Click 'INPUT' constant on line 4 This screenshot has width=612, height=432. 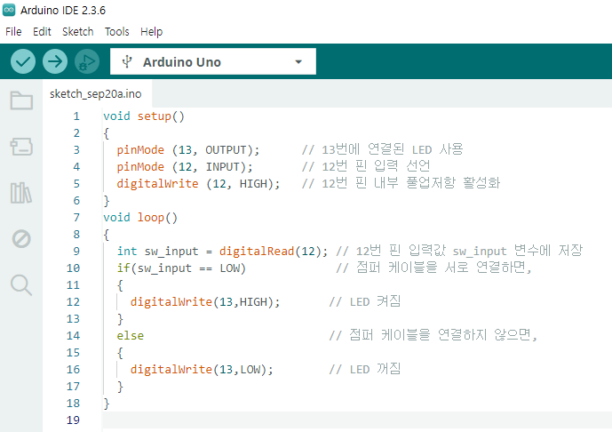[222, 167]
